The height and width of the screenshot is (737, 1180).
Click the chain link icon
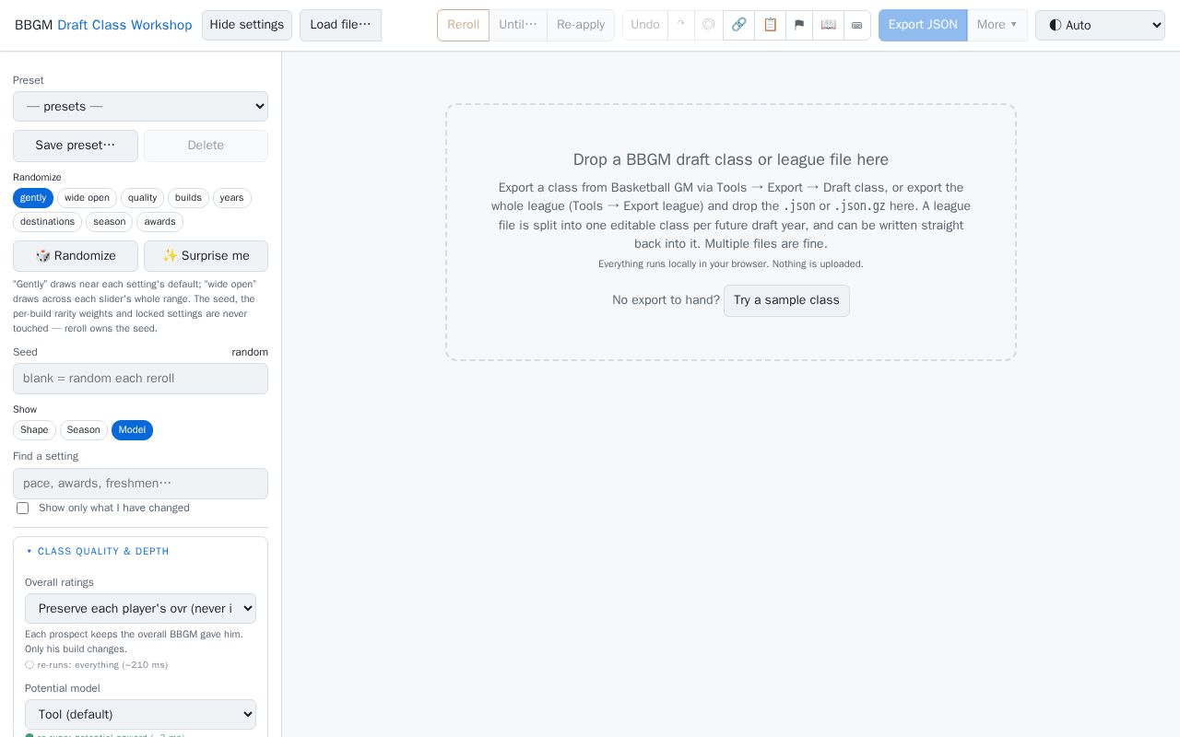click(x=738, y=25)
